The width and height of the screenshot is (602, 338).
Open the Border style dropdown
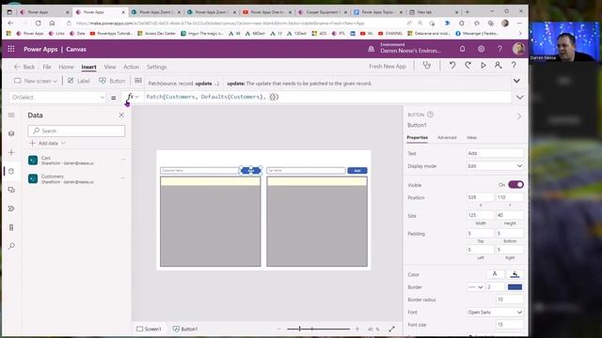click(475, 287)
